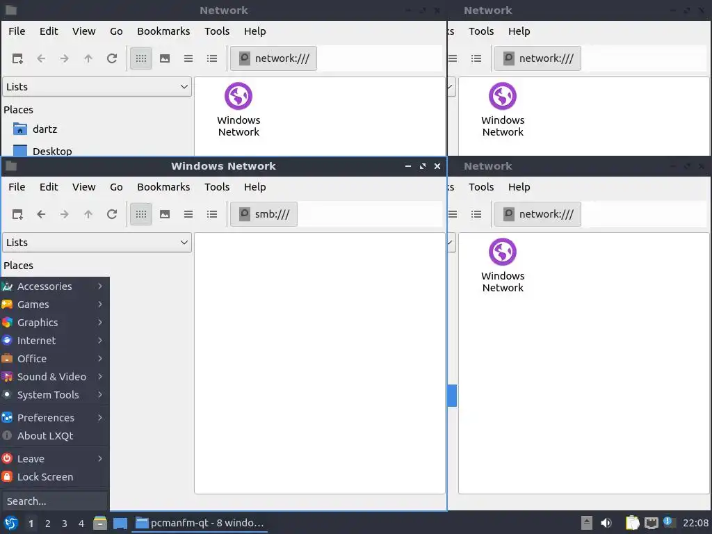Click network:/// path in upper-right Network window
This screenshot has height=534, width=712.
537,58
